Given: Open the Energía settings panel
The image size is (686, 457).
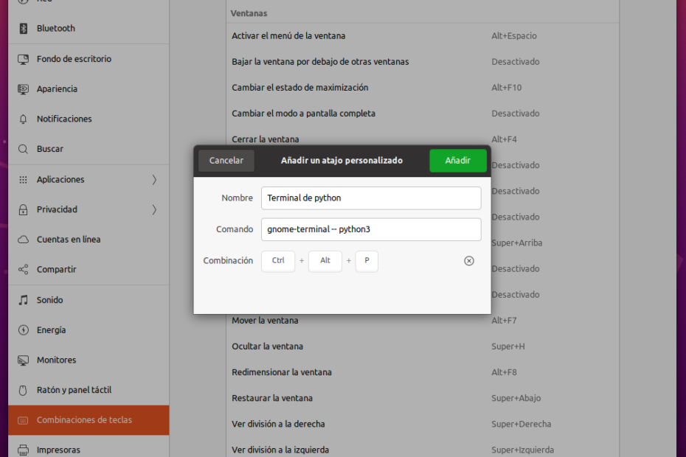Looking at the screenshot, I should coord(51,330).
